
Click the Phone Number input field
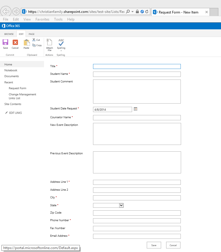[x=137, y=221]
